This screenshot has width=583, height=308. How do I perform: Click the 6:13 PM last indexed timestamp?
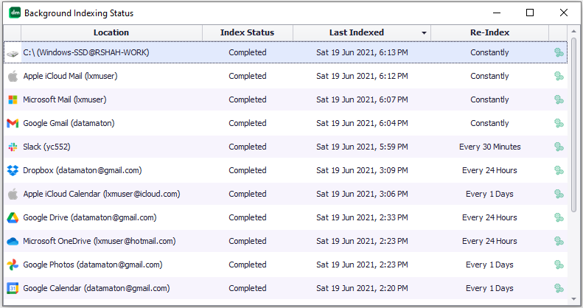coord(362,52)
